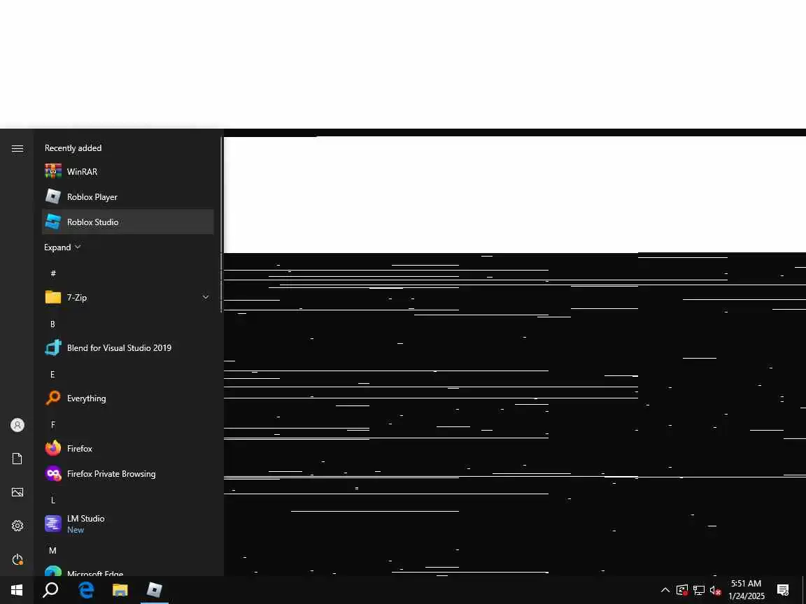
Task: Open WinRAR from Recently added
Action: point(127,171)
